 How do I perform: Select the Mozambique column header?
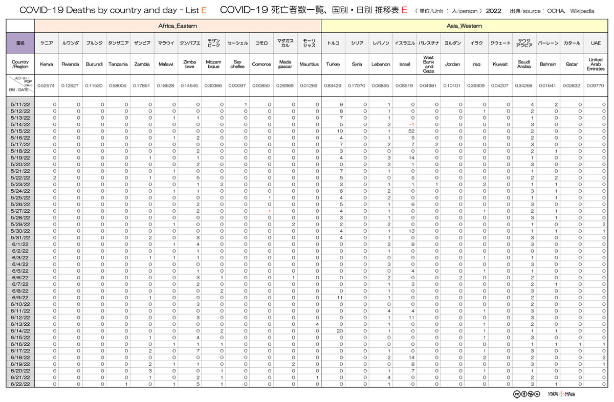point(214,64)
